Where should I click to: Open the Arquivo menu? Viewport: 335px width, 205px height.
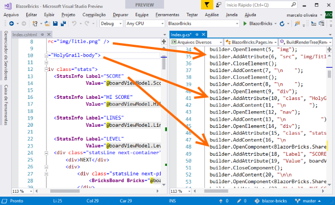coord(11,15)
